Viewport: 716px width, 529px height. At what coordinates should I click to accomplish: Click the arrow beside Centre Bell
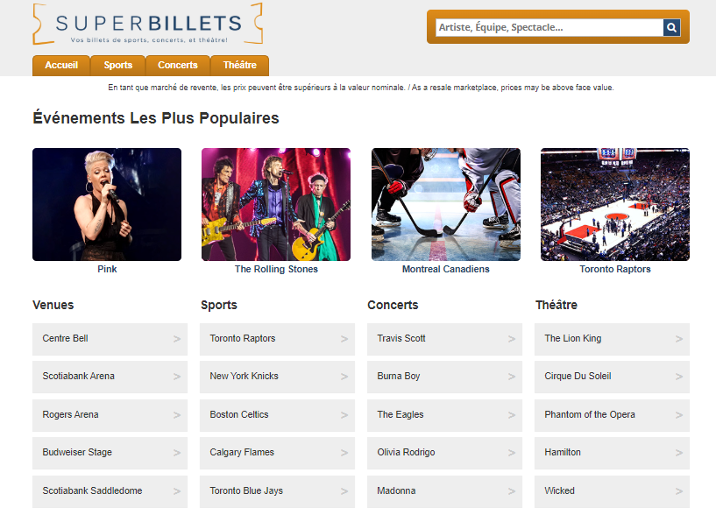click(x=177, y=339)
